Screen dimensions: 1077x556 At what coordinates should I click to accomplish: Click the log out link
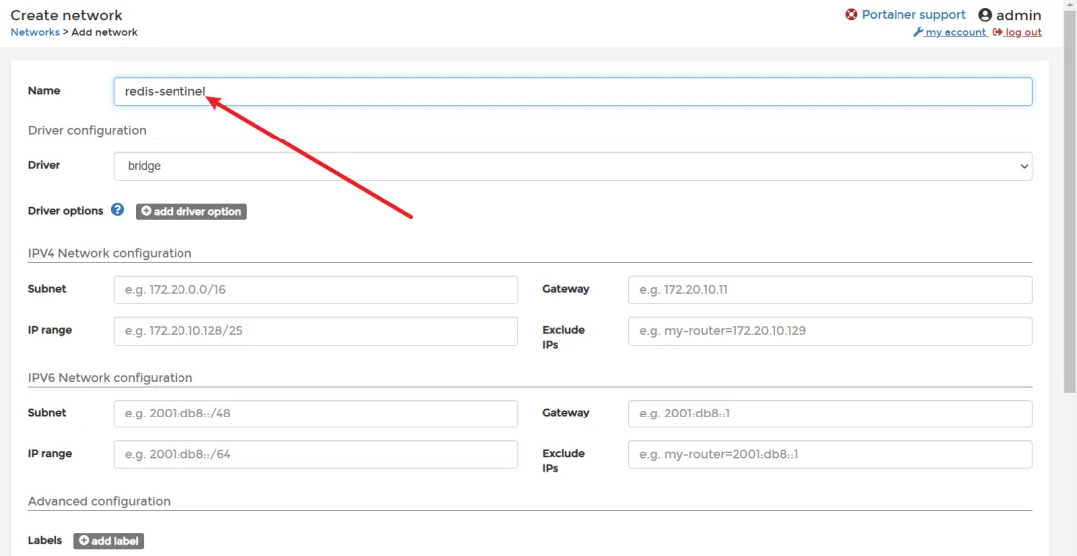coord(1023,32)
